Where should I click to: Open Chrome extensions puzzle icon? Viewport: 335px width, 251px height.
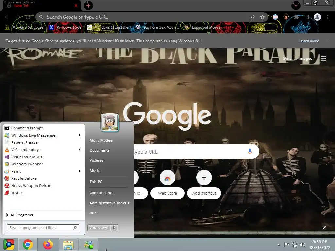[296, 17]
